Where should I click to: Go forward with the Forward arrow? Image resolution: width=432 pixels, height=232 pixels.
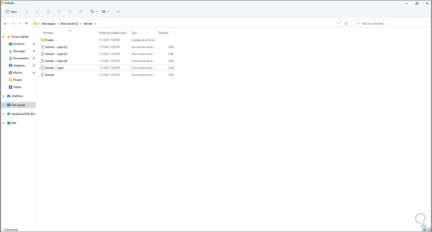[x=13, y=24]
